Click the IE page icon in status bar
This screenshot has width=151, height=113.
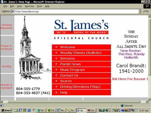(x=2, y=106)
